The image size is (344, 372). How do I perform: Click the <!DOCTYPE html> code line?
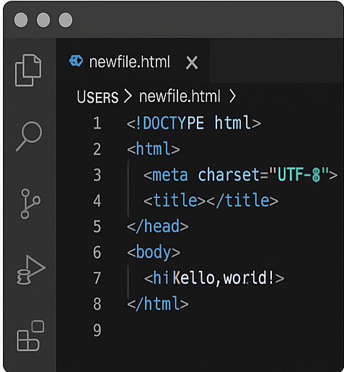(x=194, y=123)
